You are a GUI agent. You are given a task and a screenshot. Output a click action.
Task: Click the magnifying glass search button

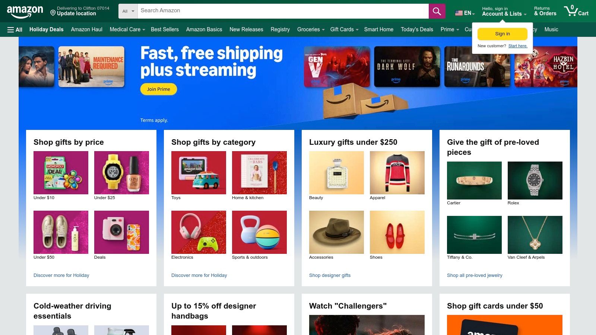437,11
